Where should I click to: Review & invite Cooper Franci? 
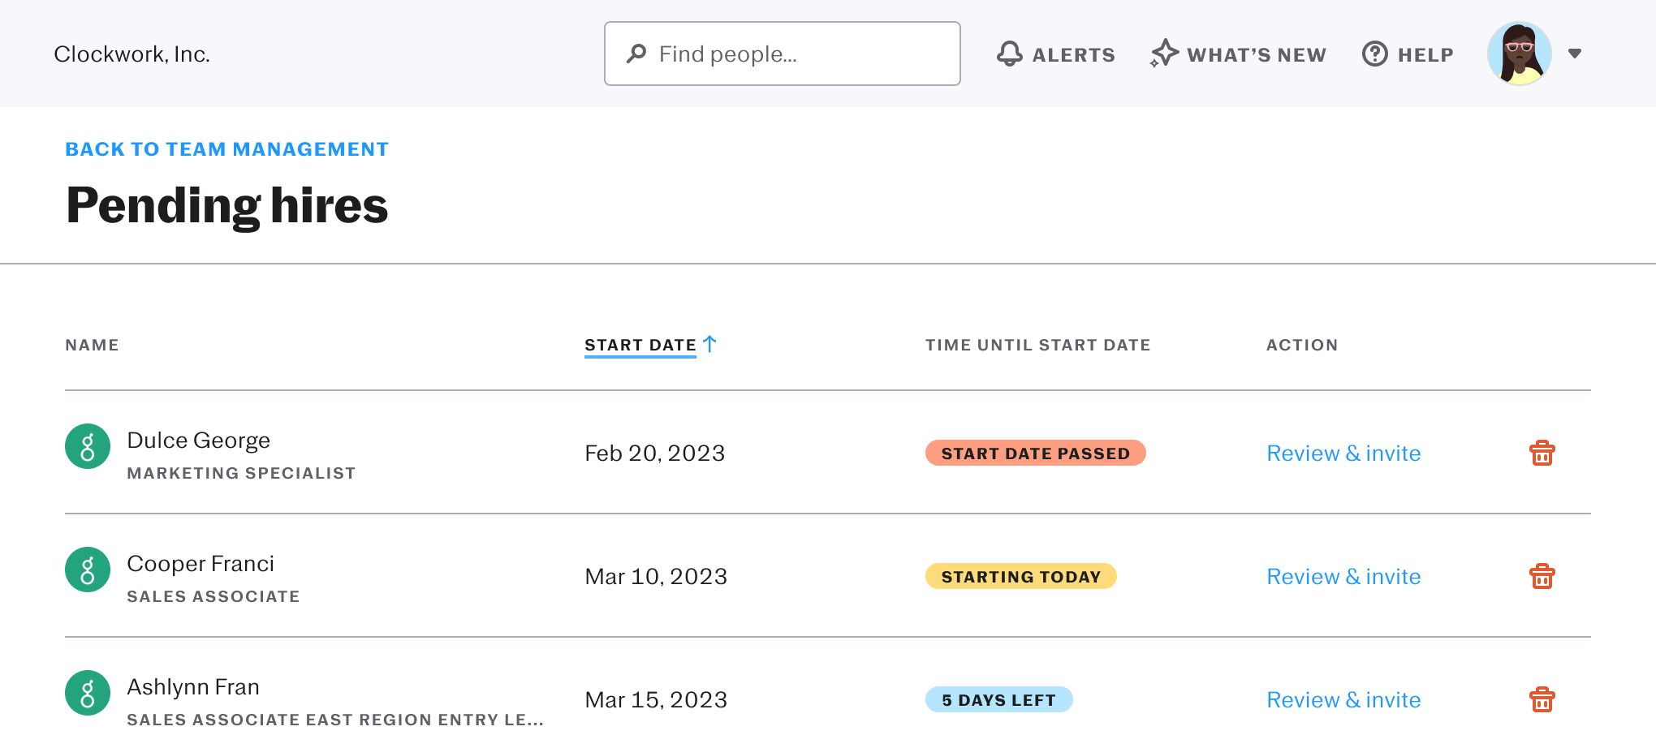pos(1343,577)
